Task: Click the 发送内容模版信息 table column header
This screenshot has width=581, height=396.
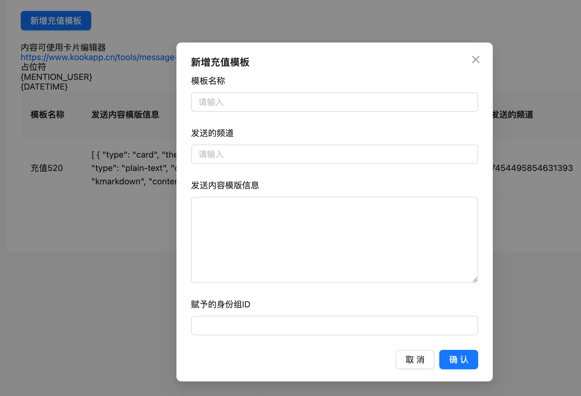Action: (125, 114)
